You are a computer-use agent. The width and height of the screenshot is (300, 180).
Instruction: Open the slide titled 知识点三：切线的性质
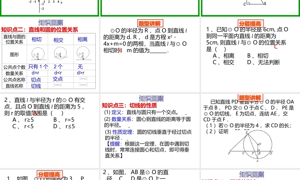pyautogui.click(x=150, y=131)
